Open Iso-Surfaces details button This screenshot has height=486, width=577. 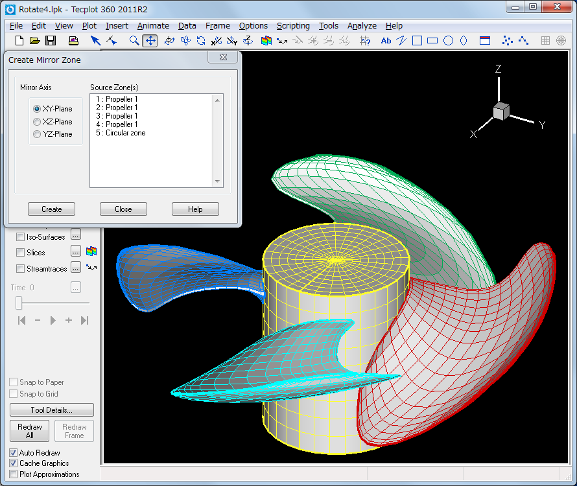coord(76,234)
